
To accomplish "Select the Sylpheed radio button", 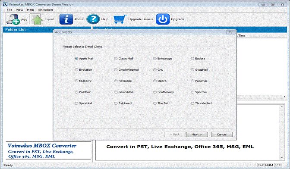I will [116, 103].
